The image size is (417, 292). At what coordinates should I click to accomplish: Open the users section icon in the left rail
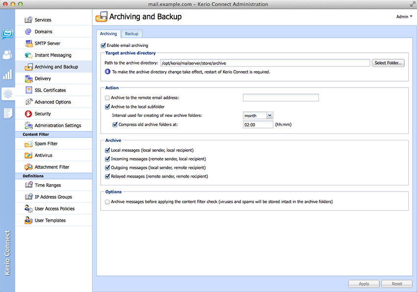[7, 55]
